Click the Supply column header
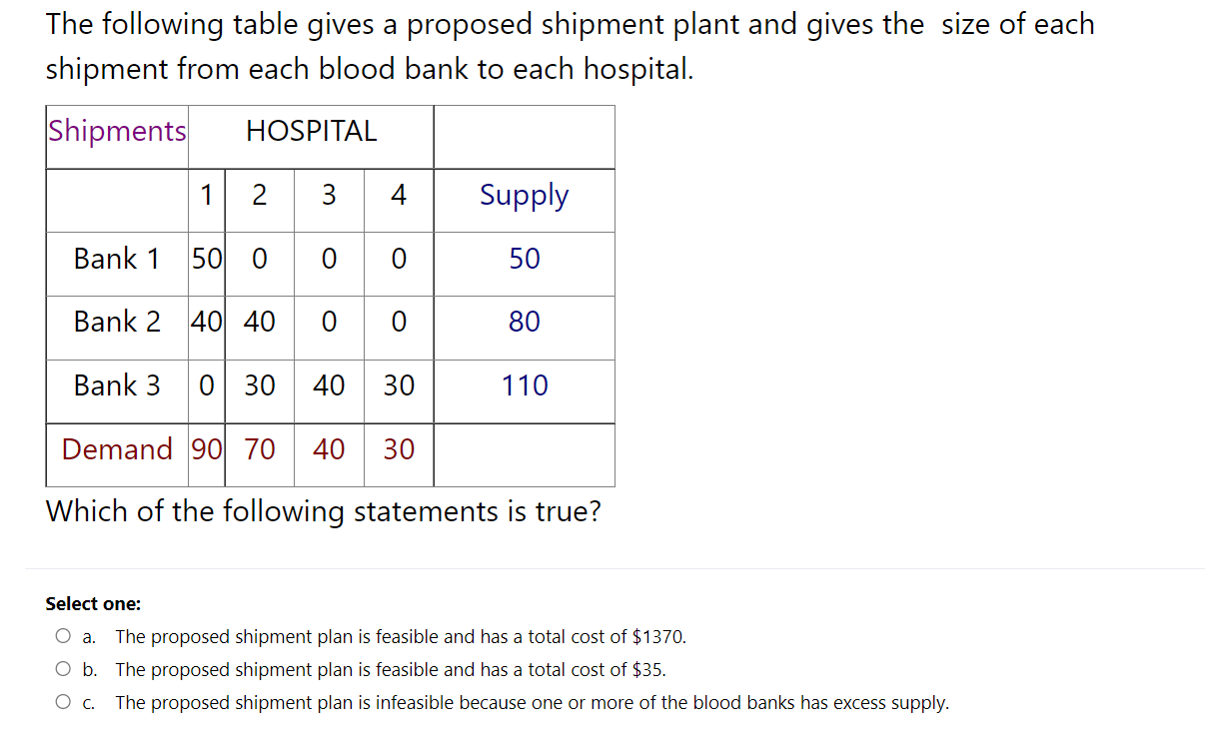Image resolution: width=1228 pixels, height=746 pixels. [x=524, y=196]
